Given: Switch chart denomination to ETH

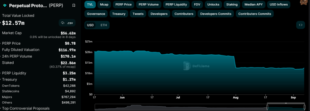Looking at the screenshot, I should (x=104, y=25).
